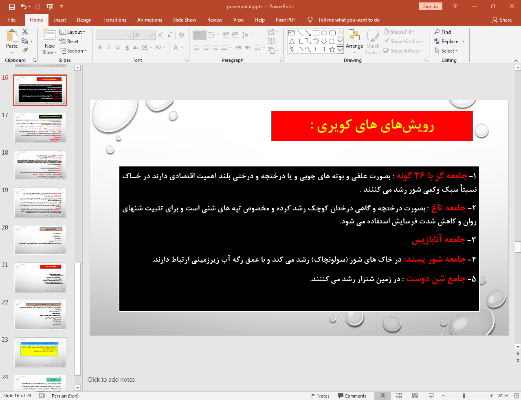Toggle Justify paragraph alignment
This screenshot has width=521, height=400.
tap(224, 48)
